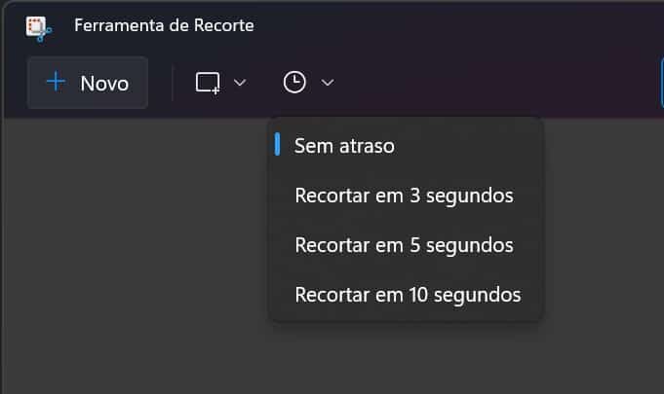Click the blue indicator beside Sem atraso
Viewport: 664px width, 394px height.
278,145
